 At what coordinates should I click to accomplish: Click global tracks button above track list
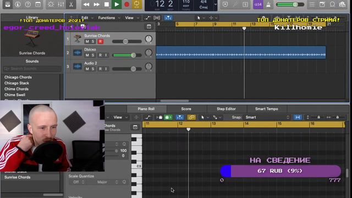click(148, 27)
